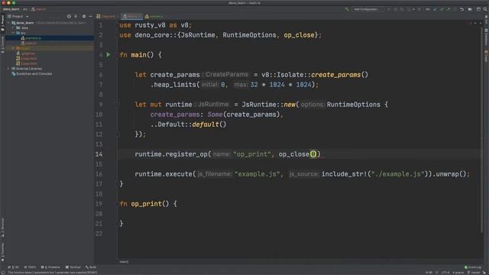489x275 pixels.
Task: Hide the Project panel with minus icon
Action: (90, 16)
